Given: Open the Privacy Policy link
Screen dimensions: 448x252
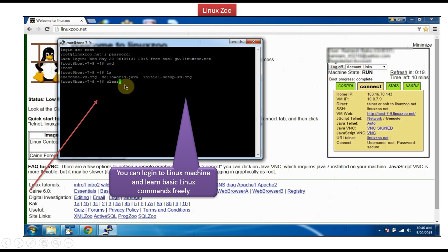Looking at the screenshot, I should pos(124,210).
